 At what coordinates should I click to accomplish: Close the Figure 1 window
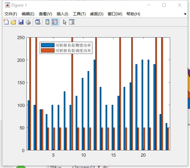click(180, 5)
